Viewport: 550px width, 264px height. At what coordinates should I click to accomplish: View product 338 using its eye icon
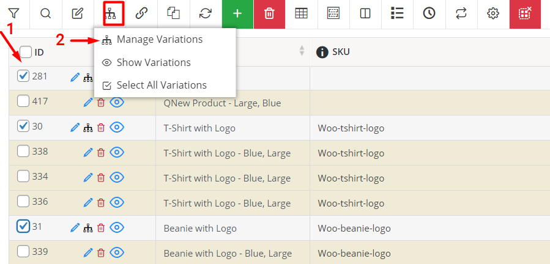click(117, 152)
